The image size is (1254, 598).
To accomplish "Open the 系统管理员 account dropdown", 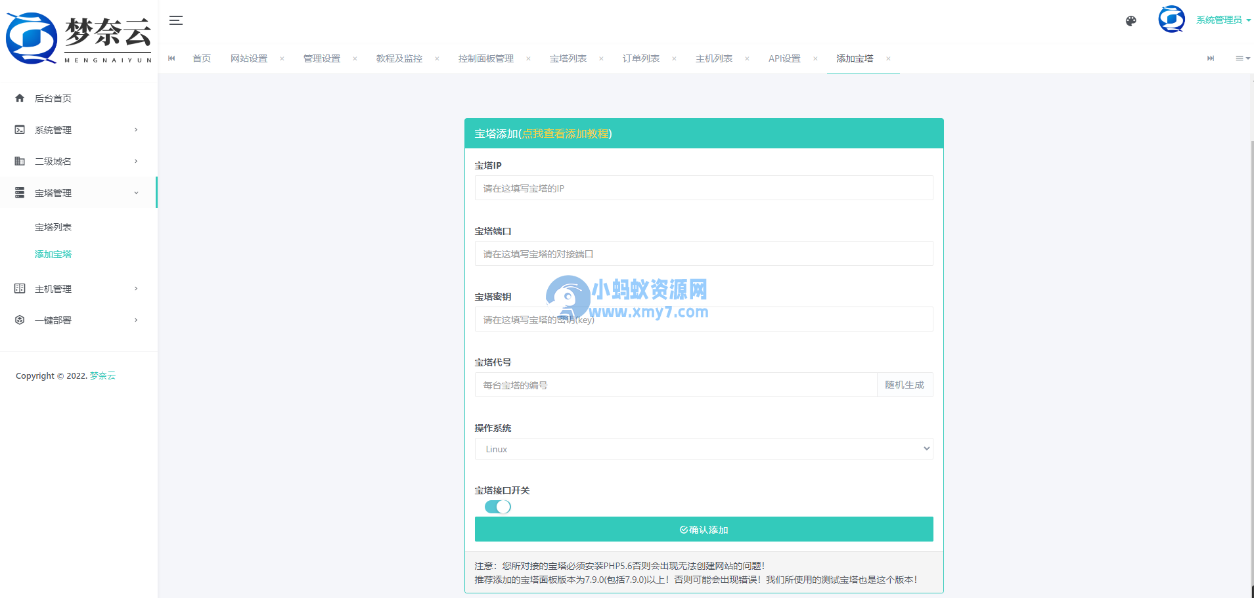I will click(x=1220, y=20).
